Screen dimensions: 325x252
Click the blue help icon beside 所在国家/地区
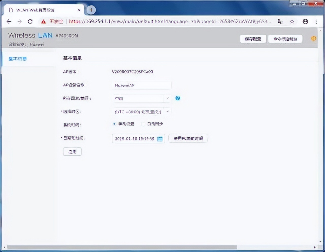pyautogui.click(x=177, y=98)
